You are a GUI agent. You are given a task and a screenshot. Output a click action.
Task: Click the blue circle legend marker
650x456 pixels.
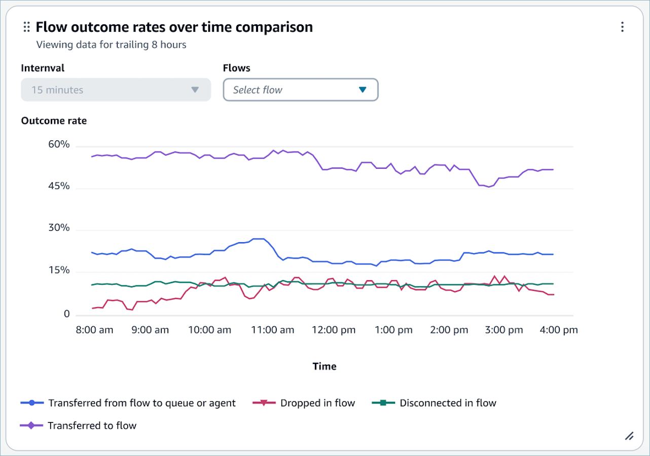pyautogui.click(x=31, y=402)
